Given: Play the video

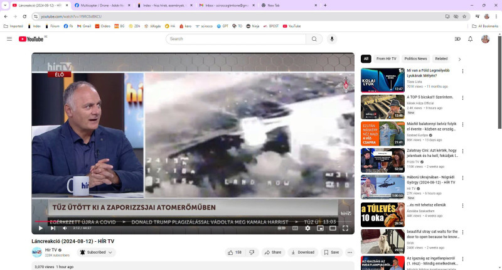Looking at the screenshot, I should pyautogui.click(x=41, y=228).
